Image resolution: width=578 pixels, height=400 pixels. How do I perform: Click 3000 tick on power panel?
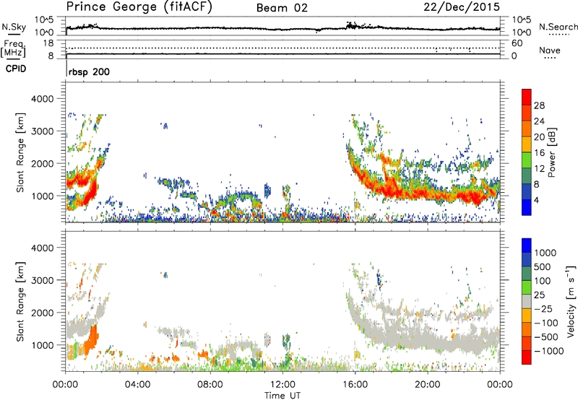point(42,131)
